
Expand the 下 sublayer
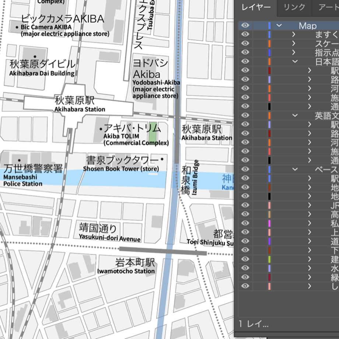(310, 250)
